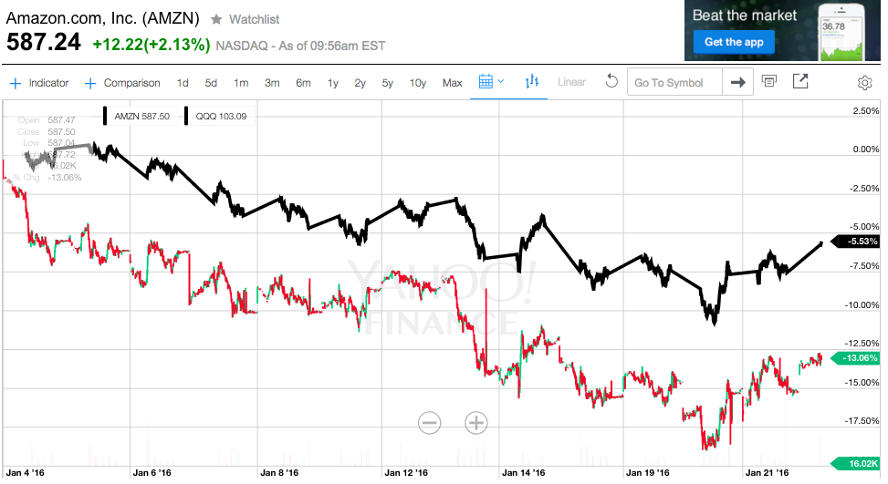Click the +12.22(+2.13%) price change
Screen dimensions: 888x484
coord(151,45)
